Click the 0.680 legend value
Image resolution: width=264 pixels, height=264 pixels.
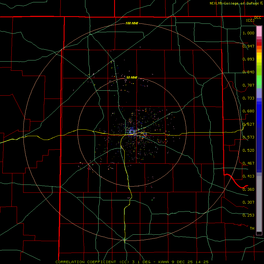[248, 111]
